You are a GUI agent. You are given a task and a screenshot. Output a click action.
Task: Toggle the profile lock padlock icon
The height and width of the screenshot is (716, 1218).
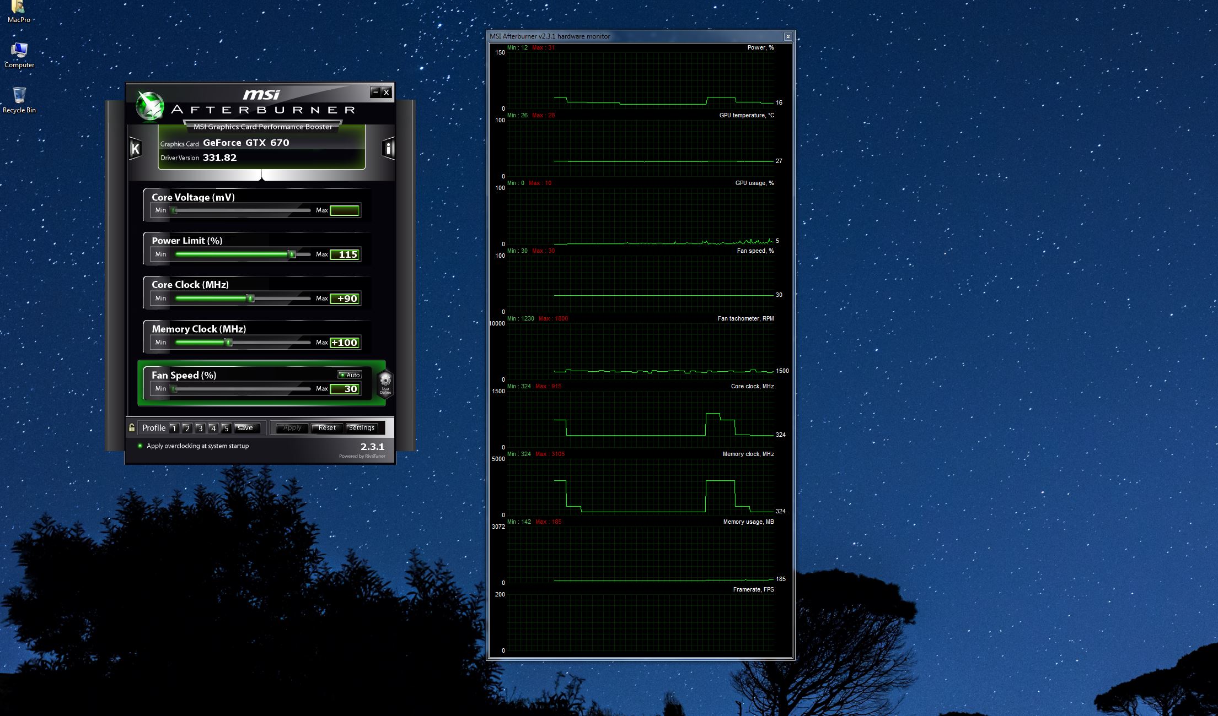coord(132,427)
